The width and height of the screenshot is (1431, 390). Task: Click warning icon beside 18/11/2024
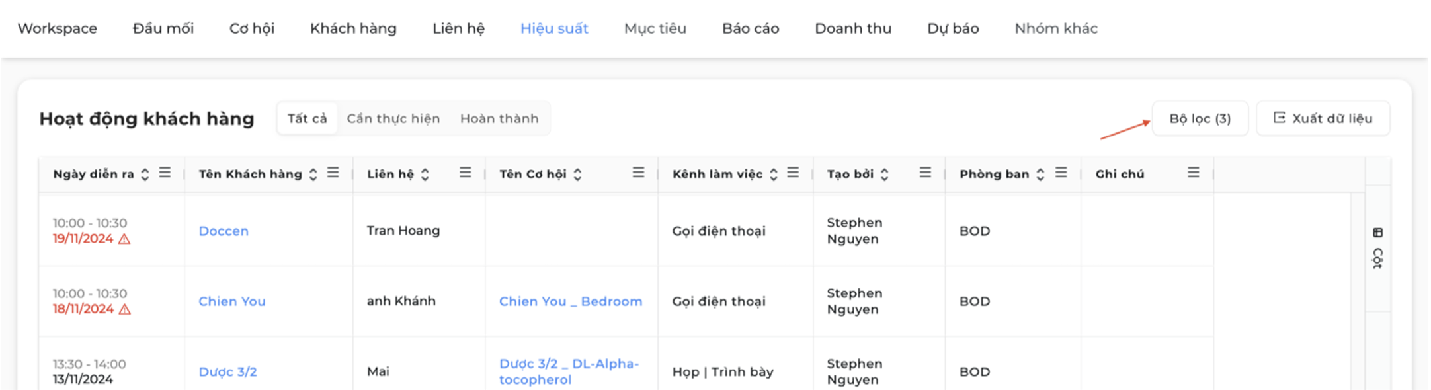tap(124, 309)
